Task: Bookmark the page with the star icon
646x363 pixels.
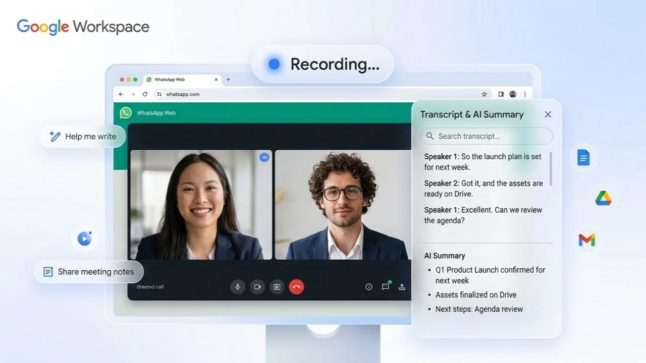Action: click(x=484, y=94)
